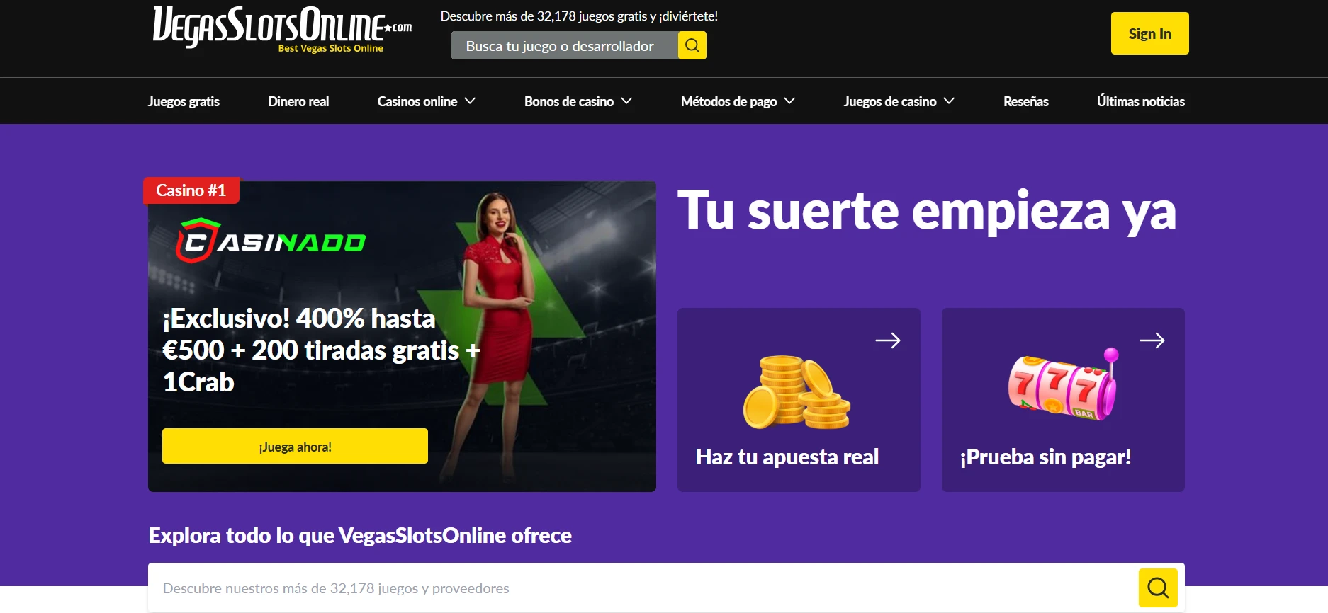Expand the Métodos de pago dropdown

(x=738, y=101)
